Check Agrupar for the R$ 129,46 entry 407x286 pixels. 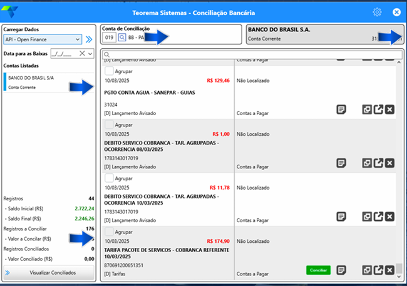point(109,72)
